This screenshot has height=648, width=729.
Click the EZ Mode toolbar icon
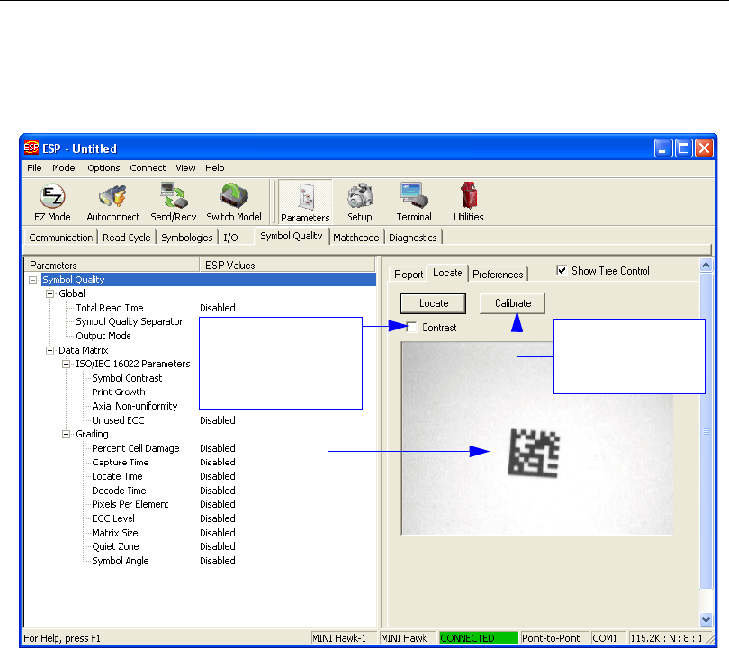pyautogui.click(x=51, y=202)
